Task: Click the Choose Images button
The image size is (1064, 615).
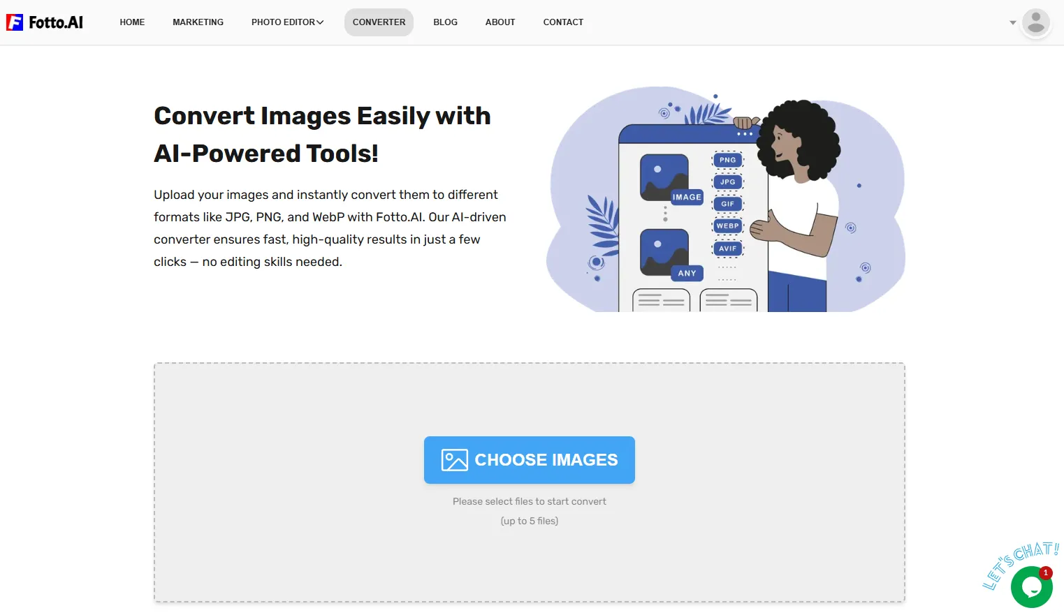Action: (530, 460)
